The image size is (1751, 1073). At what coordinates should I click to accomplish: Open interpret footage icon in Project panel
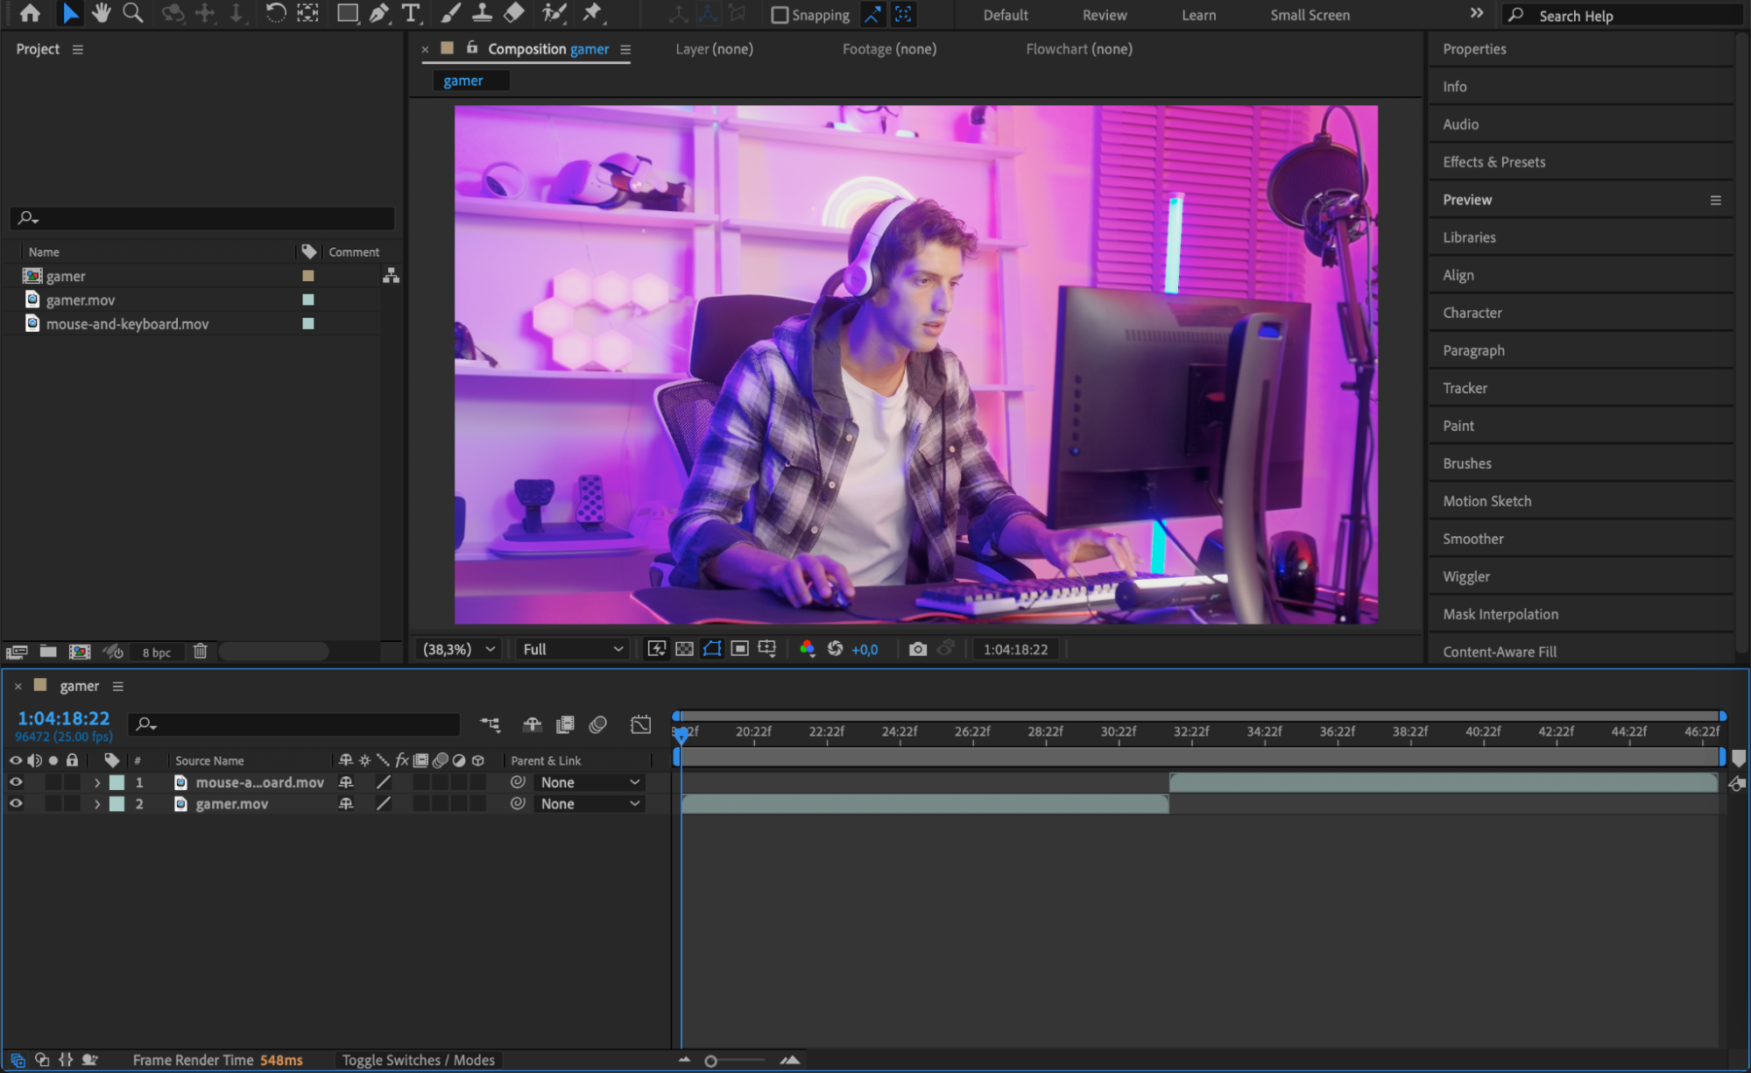[17, 652]
